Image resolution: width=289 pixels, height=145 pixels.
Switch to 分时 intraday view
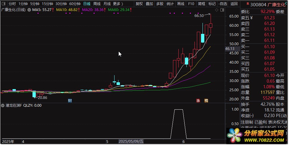click(x=12, y=4)
